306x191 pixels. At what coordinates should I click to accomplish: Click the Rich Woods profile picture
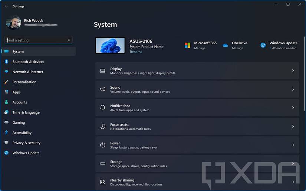(13, 23)
